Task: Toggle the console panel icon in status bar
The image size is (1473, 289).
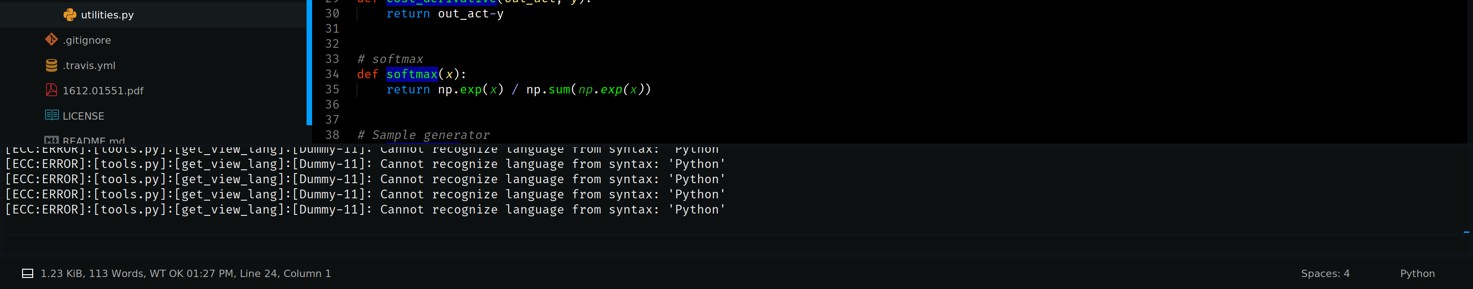Action: 28,273
